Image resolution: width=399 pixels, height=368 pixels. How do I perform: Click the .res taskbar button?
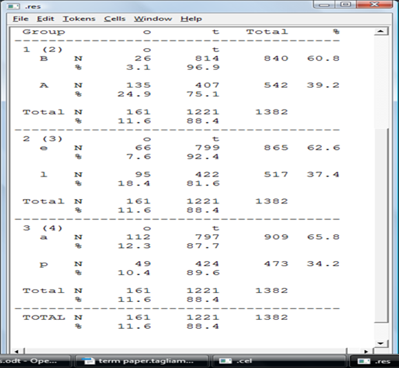point(375,361)
